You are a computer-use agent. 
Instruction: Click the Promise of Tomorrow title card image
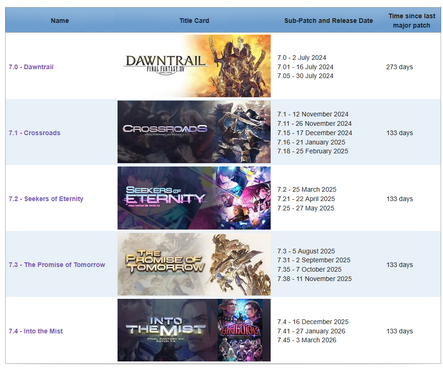[x=194, y=264]
